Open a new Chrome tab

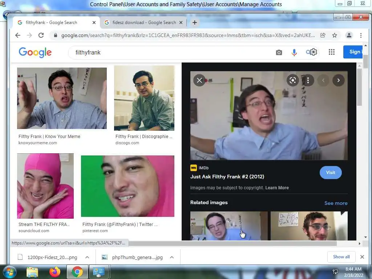point(195,23)
